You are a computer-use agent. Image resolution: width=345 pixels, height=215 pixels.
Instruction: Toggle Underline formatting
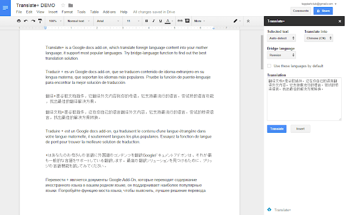(160, 21)
